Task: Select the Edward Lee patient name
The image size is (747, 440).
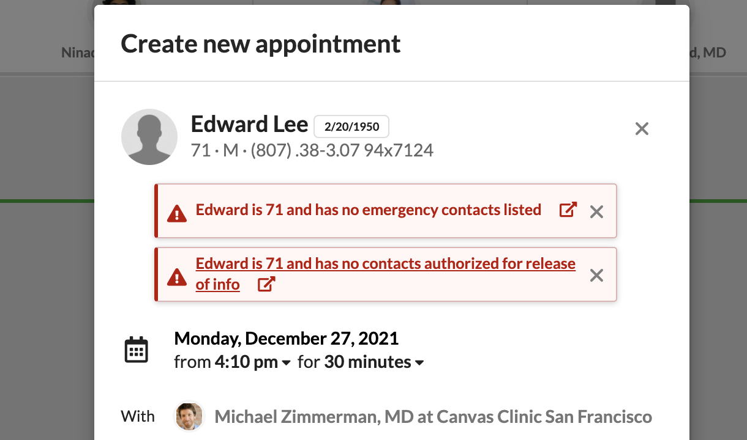Action: pos(249,125)
